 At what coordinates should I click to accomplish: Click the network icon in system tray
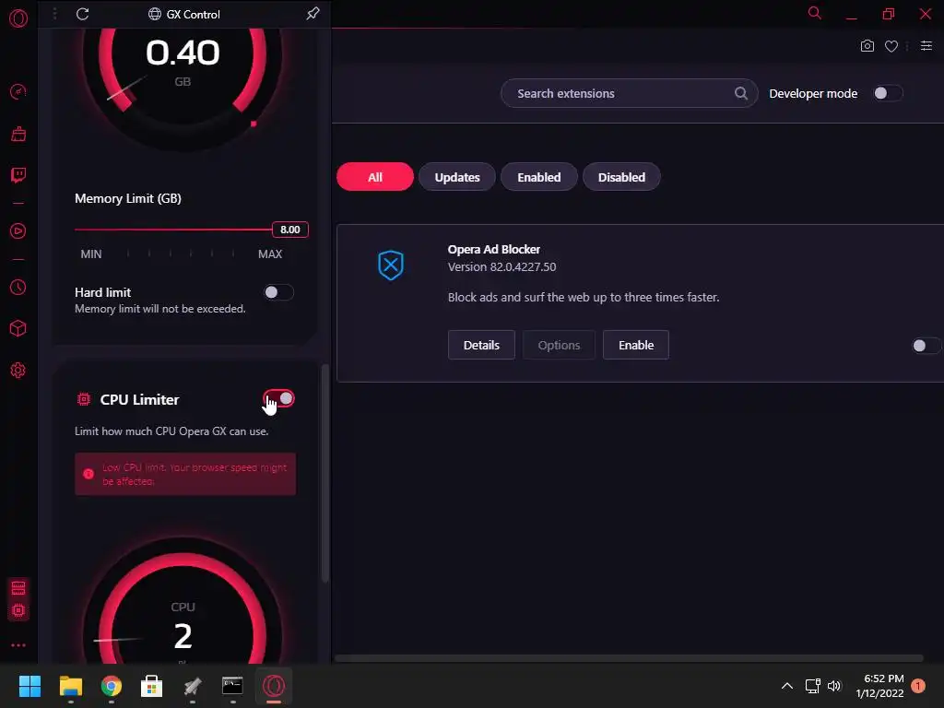pos(813,686)
